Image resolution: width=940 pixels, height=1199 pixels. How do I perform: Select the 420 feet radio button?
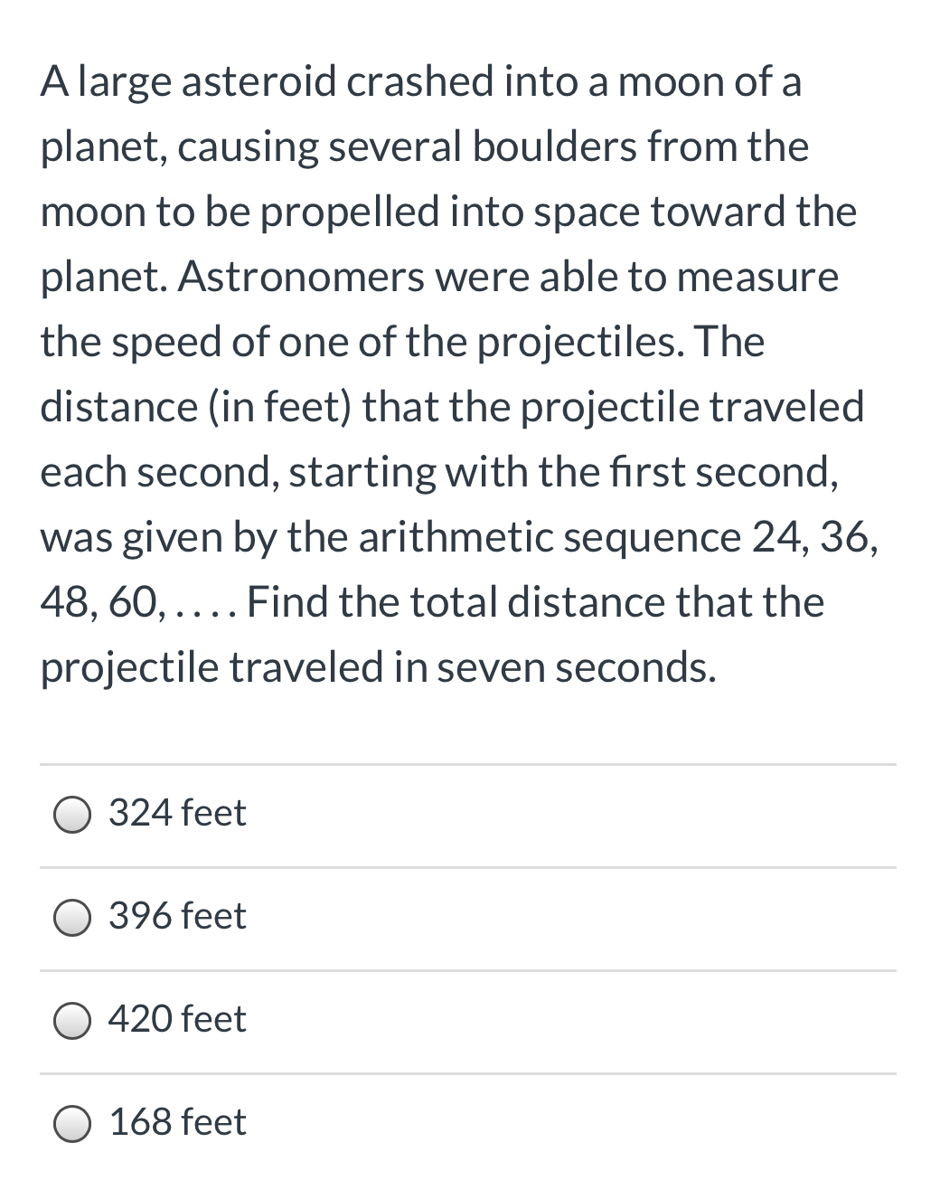[73, 1021]
